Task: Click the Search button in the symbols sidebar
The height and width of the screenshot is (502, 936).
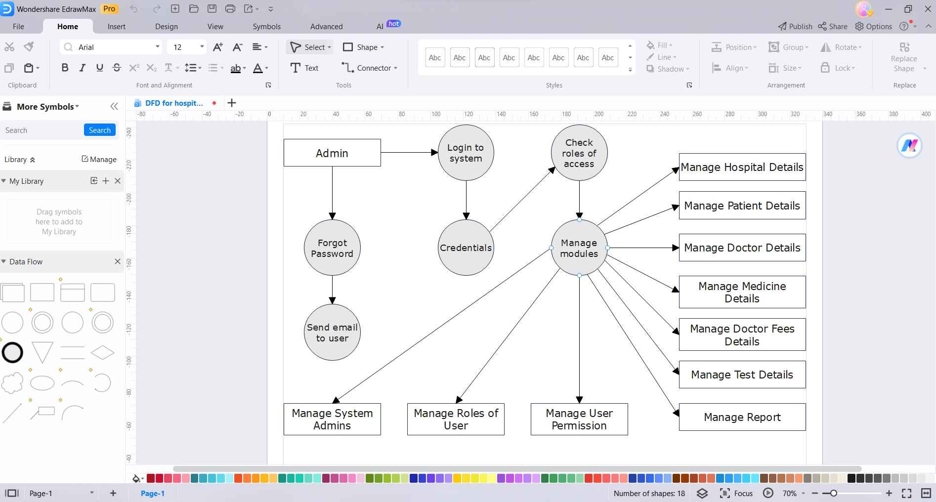Action: point(99,130)
